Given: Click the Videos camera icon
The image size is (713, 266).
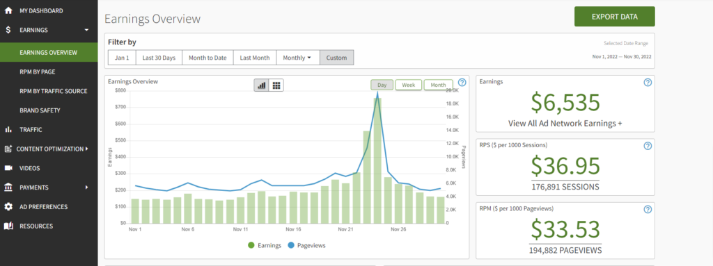Looking at the screenshot, I should [x=8, y=168].
